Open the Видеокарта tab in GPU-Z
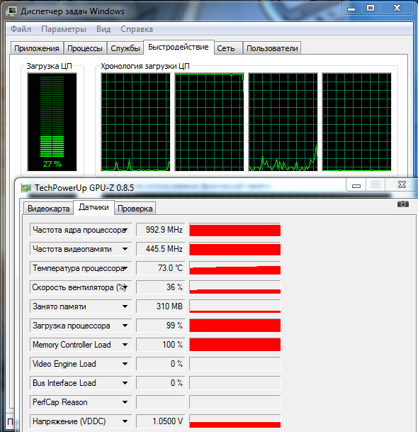The image size is (418, 432). 48,209
